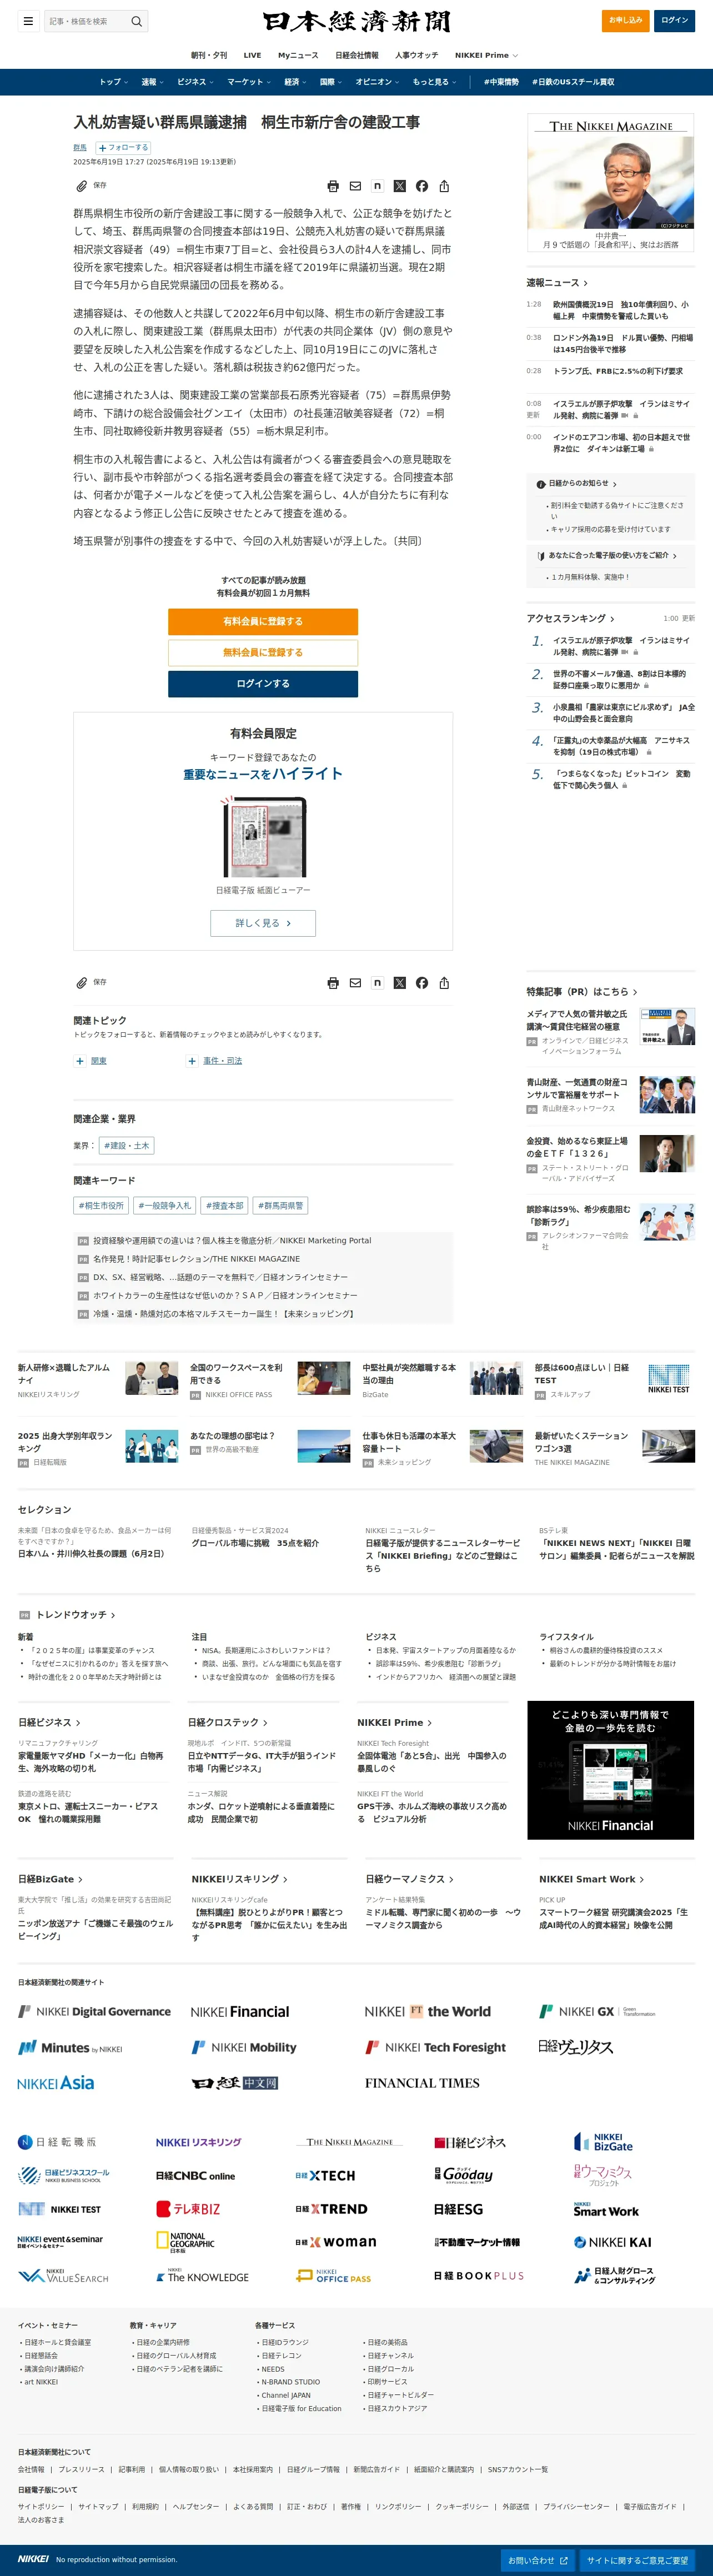Click the envelope icon below the article

coord(355,983)
